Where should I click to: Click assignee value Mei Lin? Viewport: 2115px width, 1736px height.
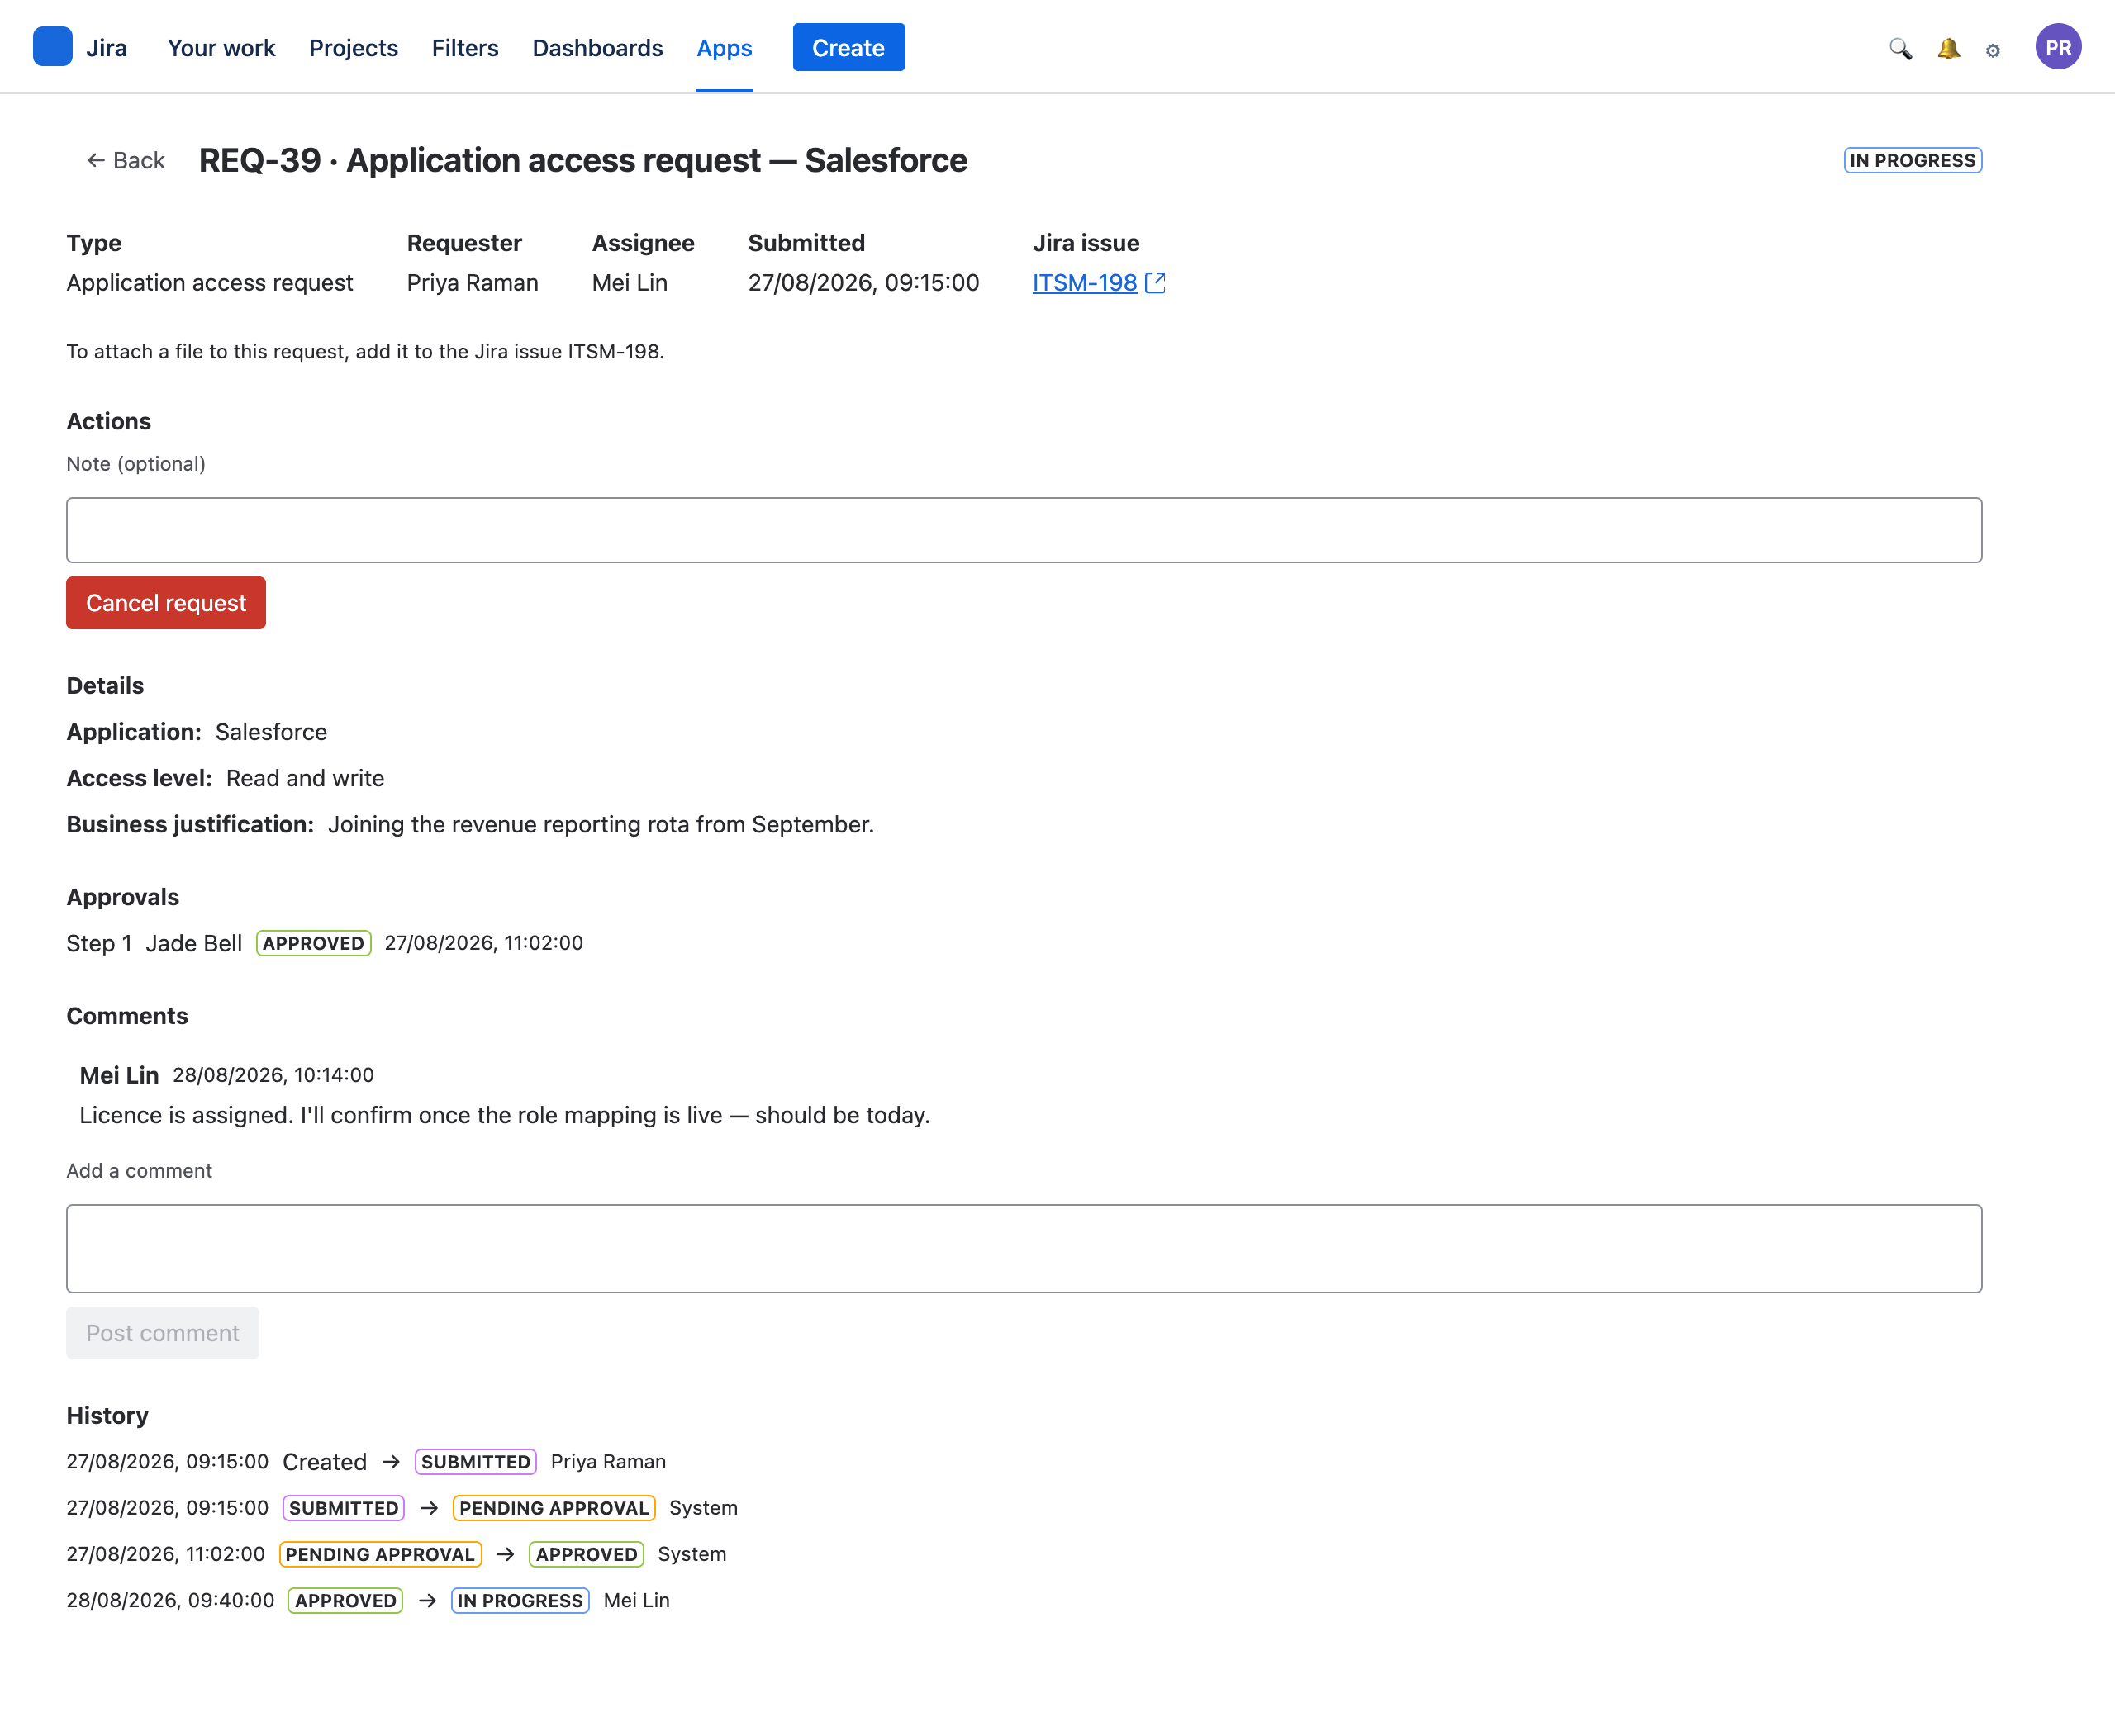tap(630, 283)
